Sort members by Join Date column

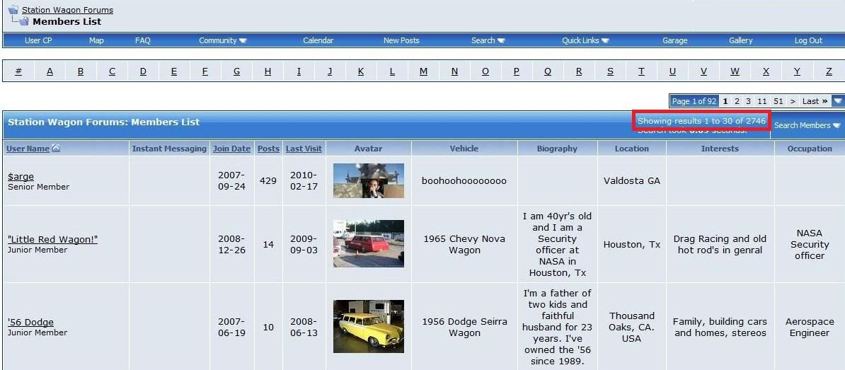[x=231, y=149]
